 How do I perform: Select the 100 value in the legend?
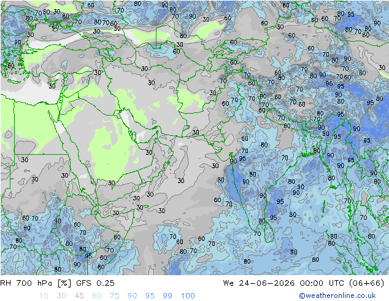tap(188, 296)
